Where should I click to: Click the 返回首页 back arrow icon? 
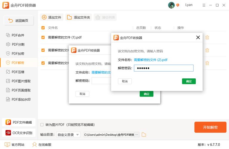[10, 21]
